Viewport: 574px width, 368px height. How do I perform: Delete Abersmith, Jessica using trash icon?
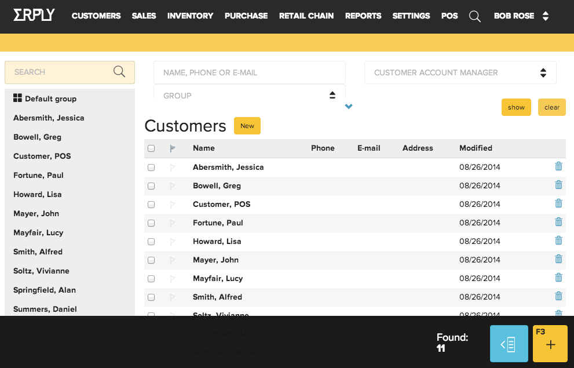[558, 166]
